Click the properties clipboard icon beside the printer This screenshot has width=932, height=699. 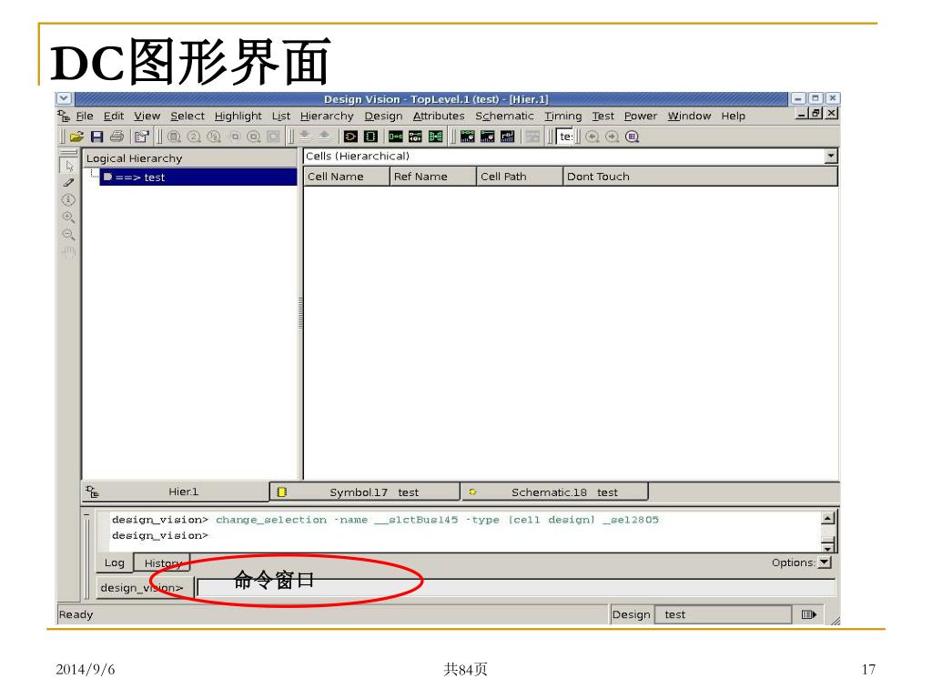coord(141,137)
